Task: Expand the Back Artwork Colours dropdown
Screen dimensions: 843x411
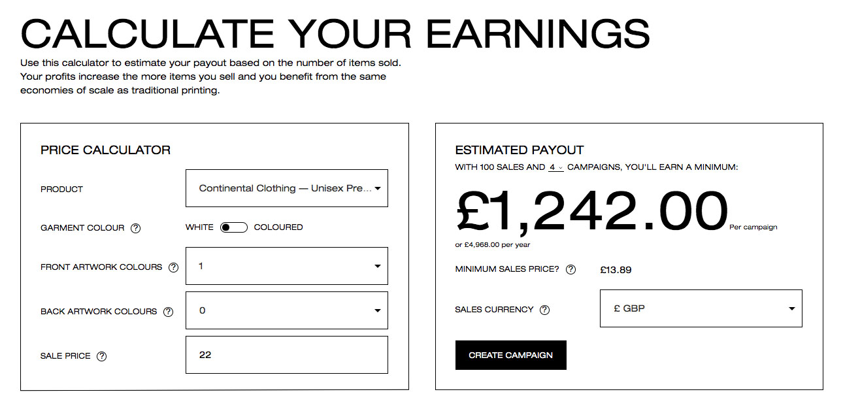Action: point(286,310)
